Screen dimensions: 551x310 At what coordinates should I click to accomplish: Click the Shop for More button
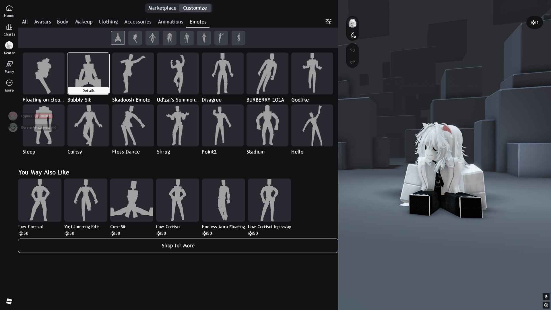pyautogui.click(x=178, y=246)
